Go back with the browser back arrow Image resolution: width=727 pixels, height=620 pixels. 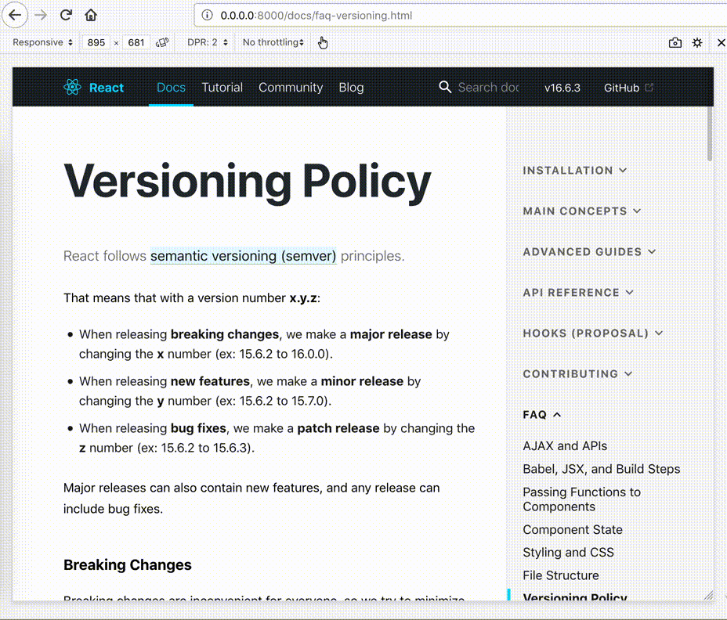[x=15, y=16]
